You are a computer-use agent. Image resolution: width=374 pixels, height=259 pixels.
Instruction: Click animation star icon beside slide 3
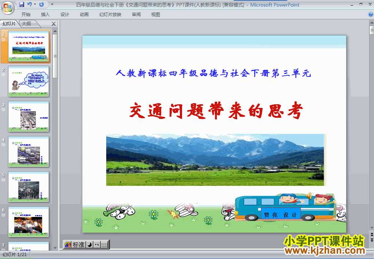pos(3,110)
